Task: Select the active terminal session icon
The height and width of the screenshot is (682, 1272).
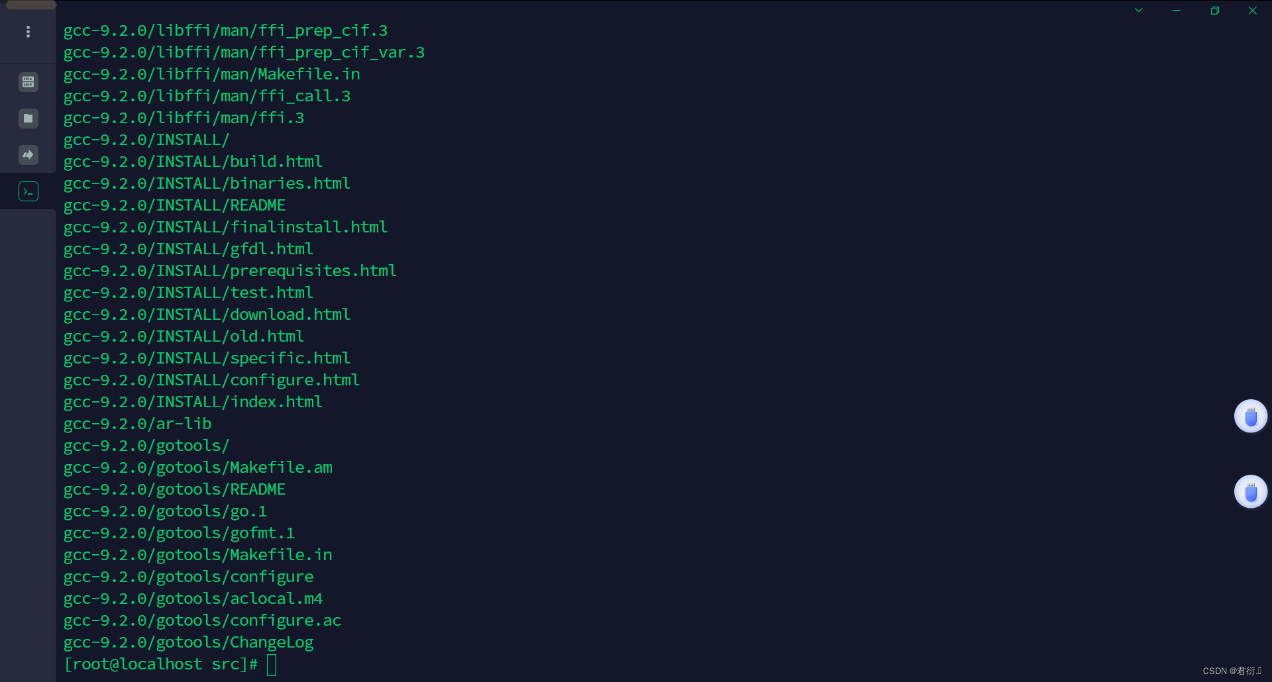Action: [x=28, y=191]
